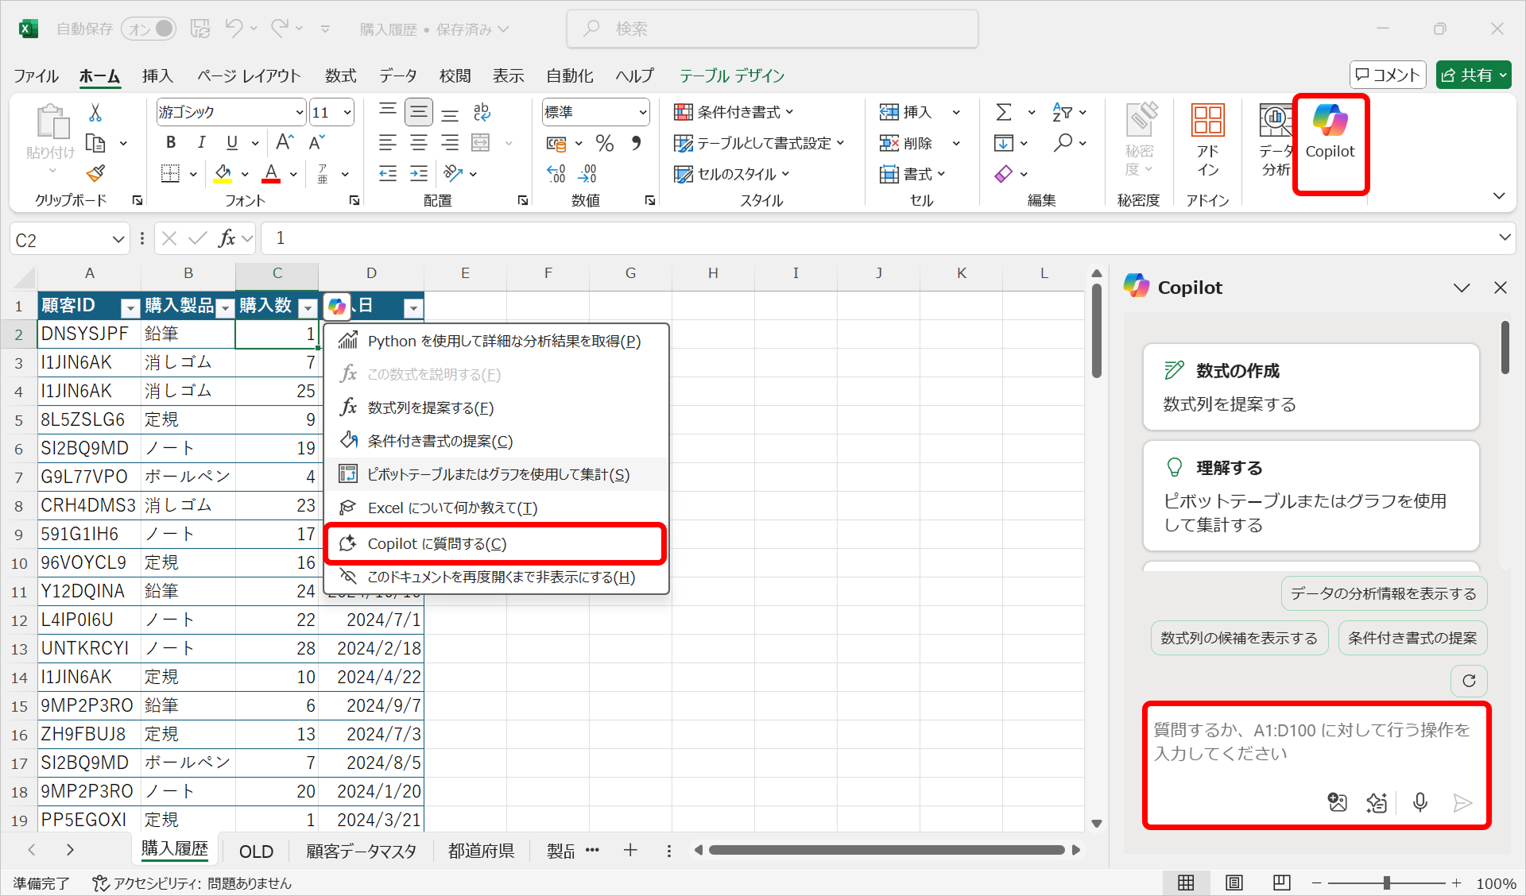Open filter dropdown for 購入製品 column
The height and width of the screenshot is (896, 1526).
[x=226, y=307]
